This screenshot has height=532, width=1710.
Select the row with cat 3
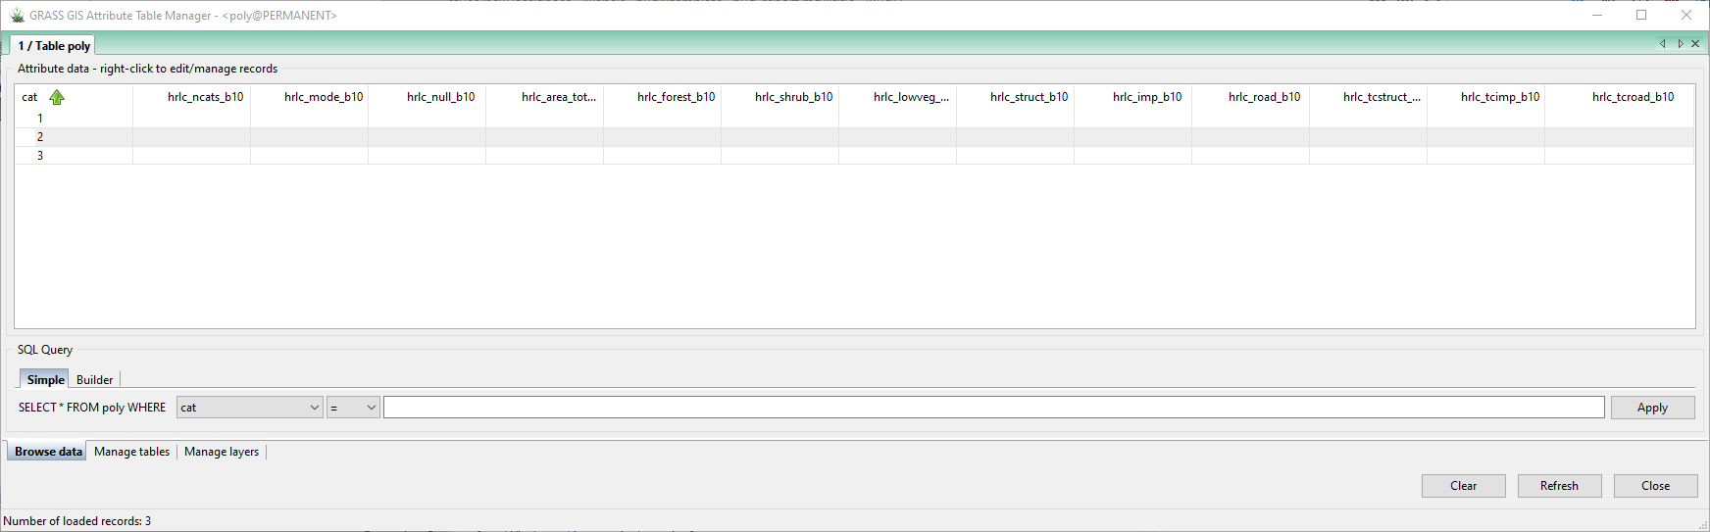(854, 156)
